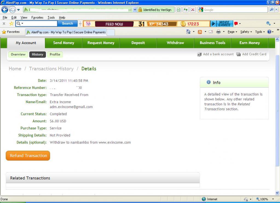The image size is (280, 203).
Task: Click the orange RSS feeds icon
Action: 200,32
